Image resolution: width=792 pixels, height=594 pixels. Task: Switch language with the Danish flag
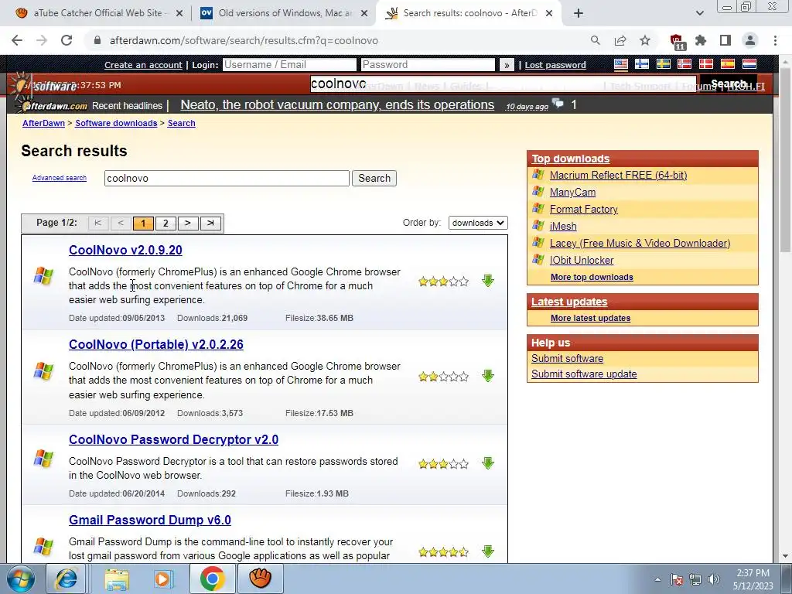coord(705,64)
